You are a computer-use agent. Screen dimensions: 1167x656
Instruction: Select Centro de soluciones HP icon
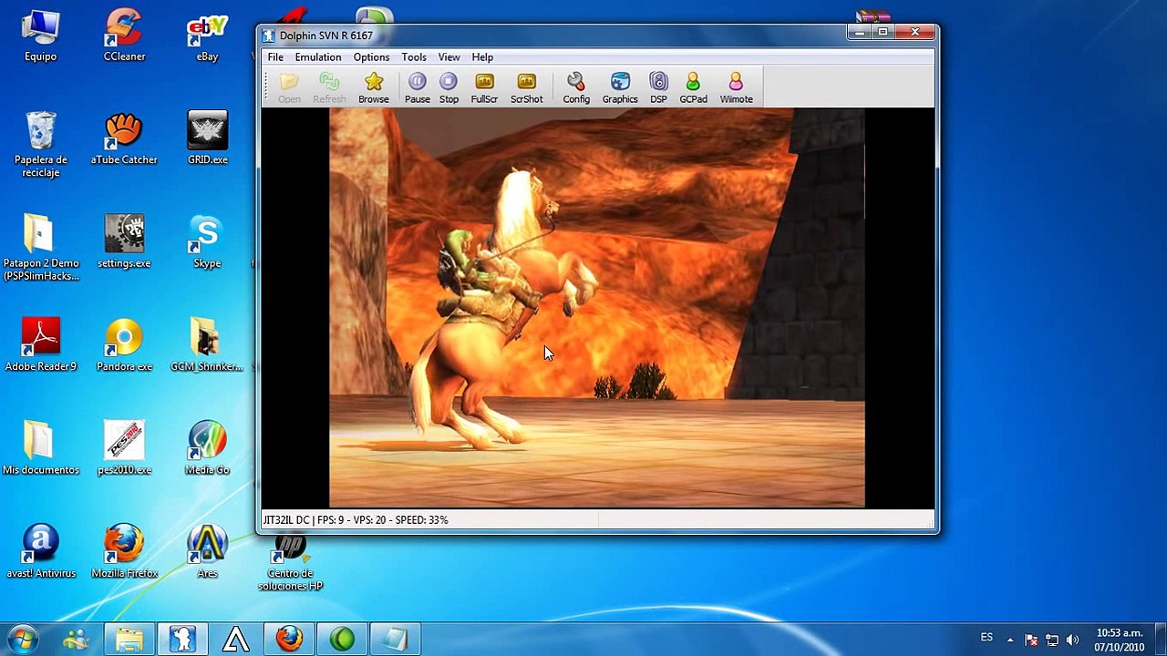[290, 563]
